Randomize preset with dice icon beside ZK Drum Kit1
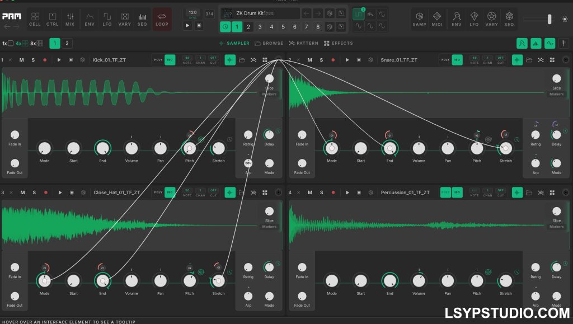This screenshot has height=324, width=573. (x=330, y=13)
